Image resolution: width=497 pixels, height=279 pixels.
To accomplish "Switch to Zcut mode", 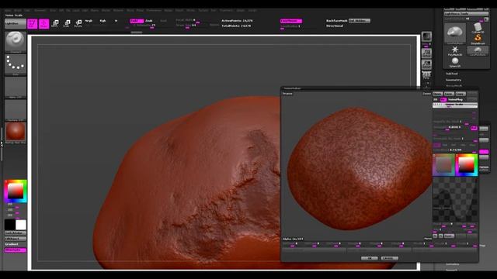I will pos(163,21).
